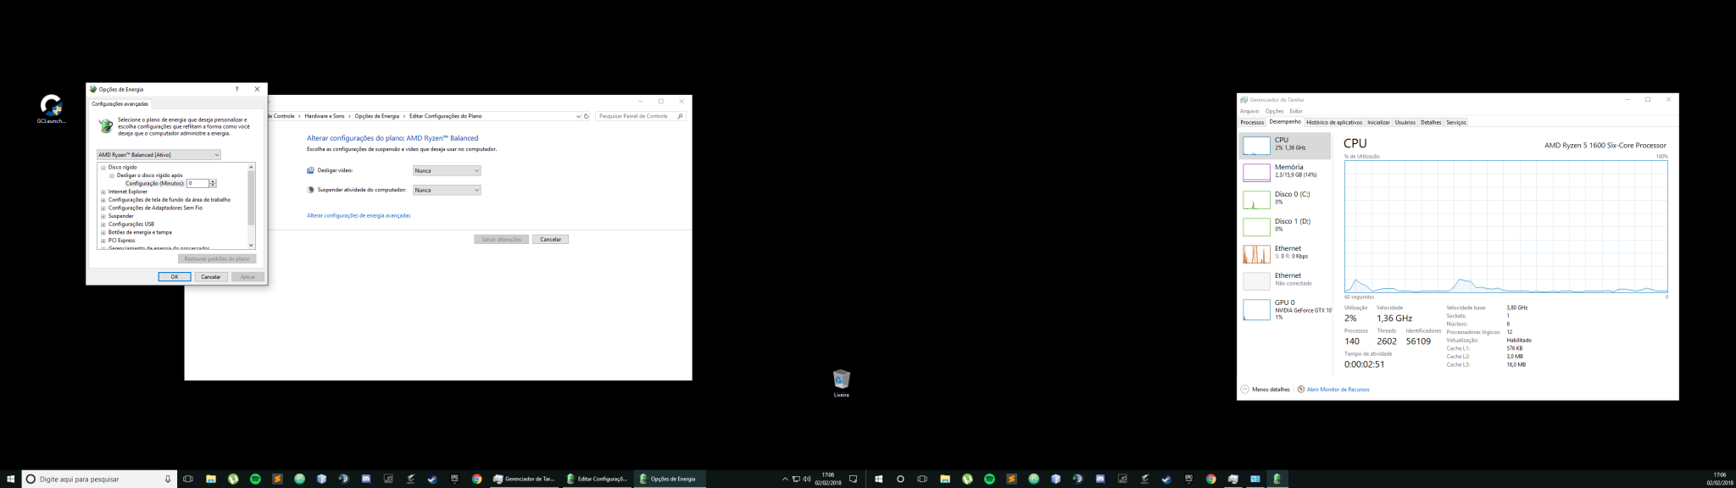Screen dimensions: 1736x488
Task: Click the search magnifier in Control Panel
Action: click(680, 116)
